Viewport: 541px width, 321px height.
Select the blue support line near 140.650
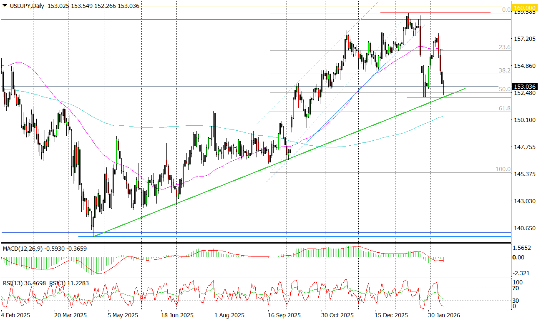[250, 232]
